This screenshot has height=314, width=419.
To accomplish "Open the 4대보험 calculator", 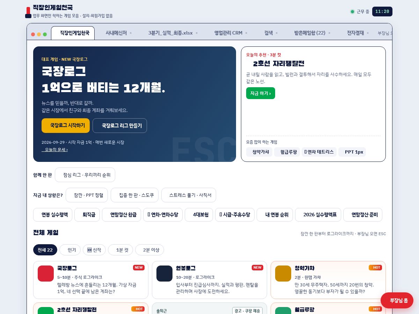I will (199, 215).
